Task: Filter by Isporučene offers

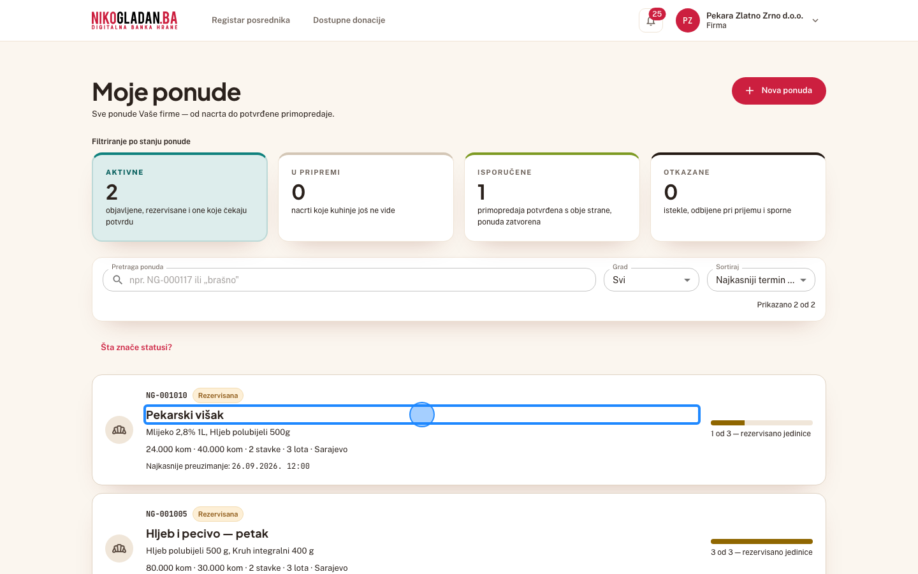Action: pos(552,197)
